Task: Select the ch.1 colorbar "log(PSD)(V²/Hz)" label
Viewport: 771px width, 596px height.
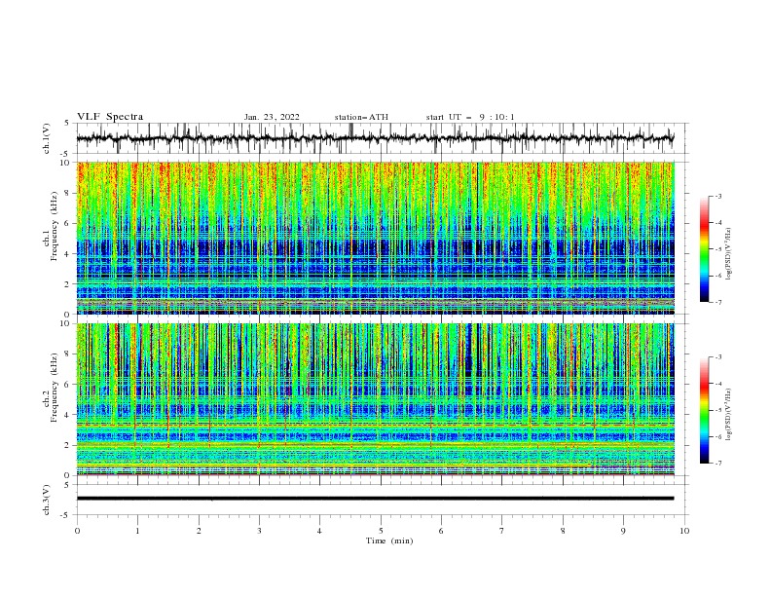Action: point(729,254)
